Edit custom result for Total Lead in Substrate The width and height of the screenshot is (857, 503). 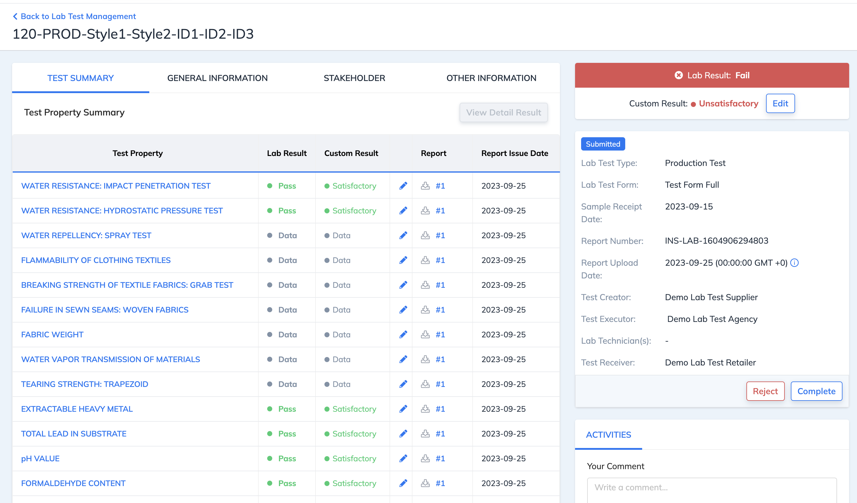click(x=403, y=434)
